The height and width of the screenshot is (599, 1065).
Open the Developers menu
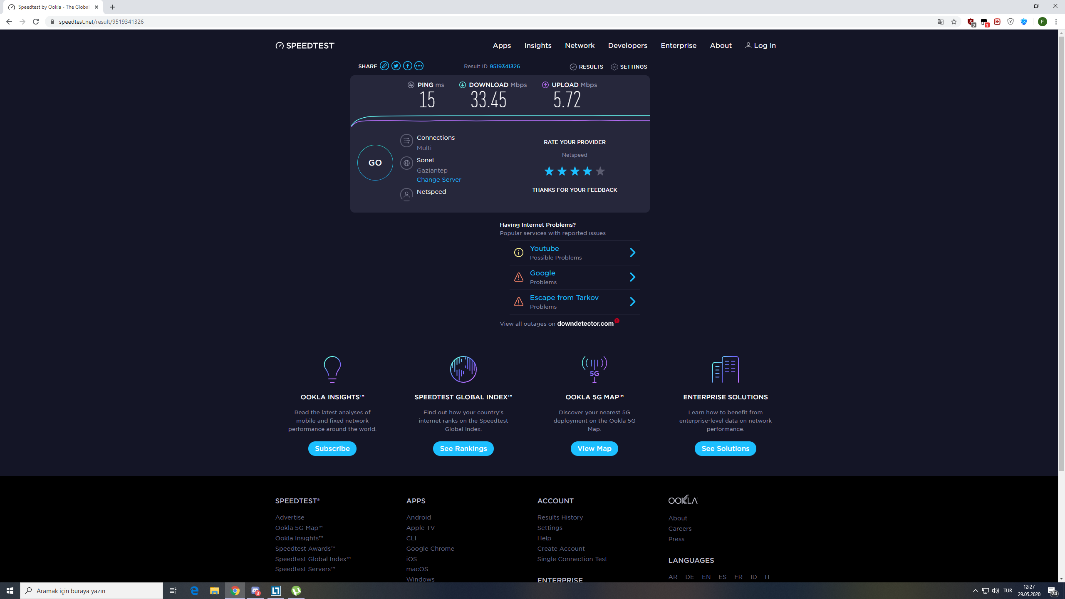coord(627,45)
